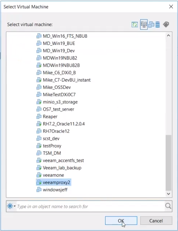178x231 pixels.
Task: Focus the object name search field
Action: click(x=91, y=206)
